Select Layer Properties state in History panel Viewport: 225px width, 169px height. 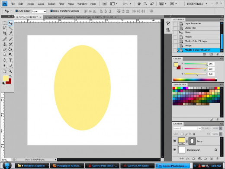point(193,23)
